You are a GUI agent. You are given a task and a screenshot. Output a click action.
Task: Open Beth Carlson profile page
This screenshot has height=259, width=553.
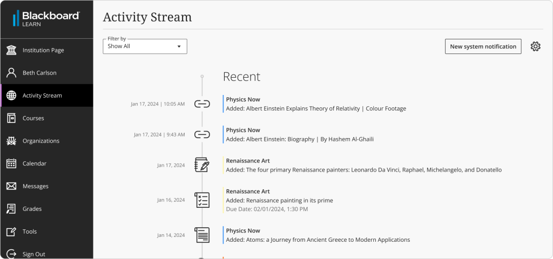[39, 73]
